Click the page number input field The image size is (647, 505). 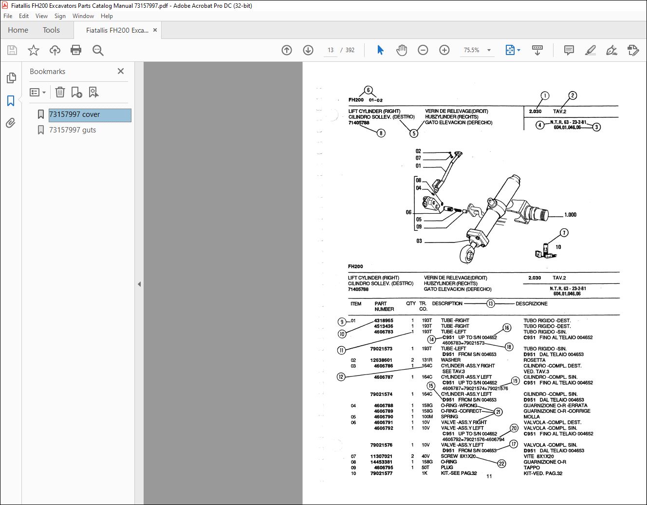click(x=331, y=50)
